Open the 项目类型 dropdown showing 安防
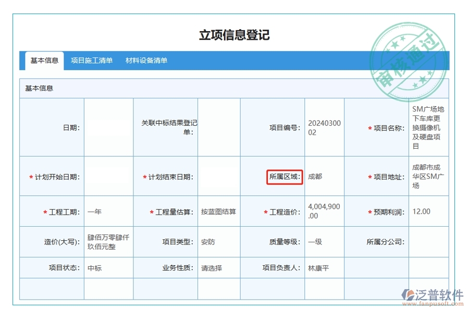 point(219,241)
